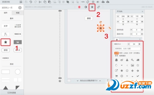Decrease 图标大小 with its minus button

click(129, 44)
